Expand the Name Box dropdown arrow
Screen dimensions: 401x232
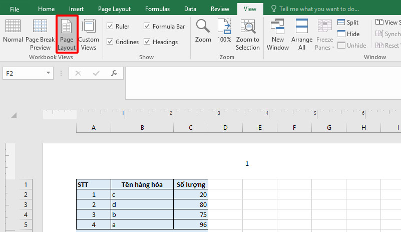48,73
